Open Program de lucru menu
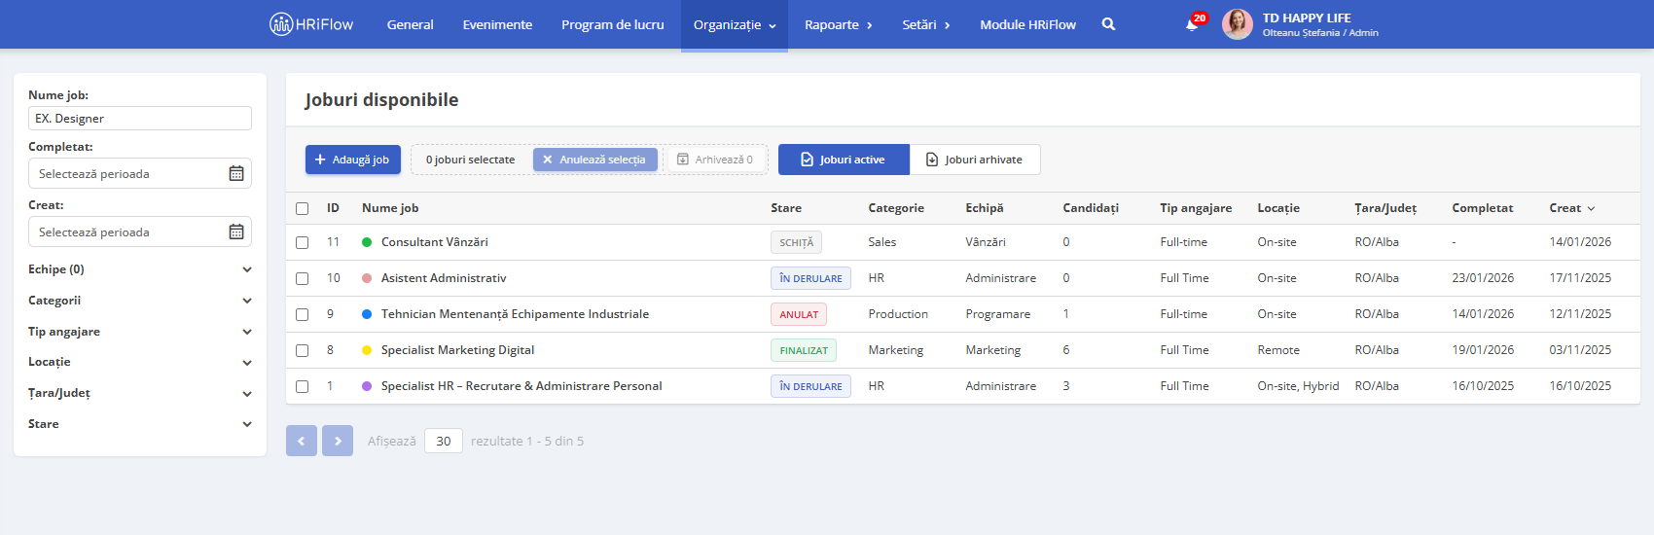 pyautogui.click(x=613, y=24)
